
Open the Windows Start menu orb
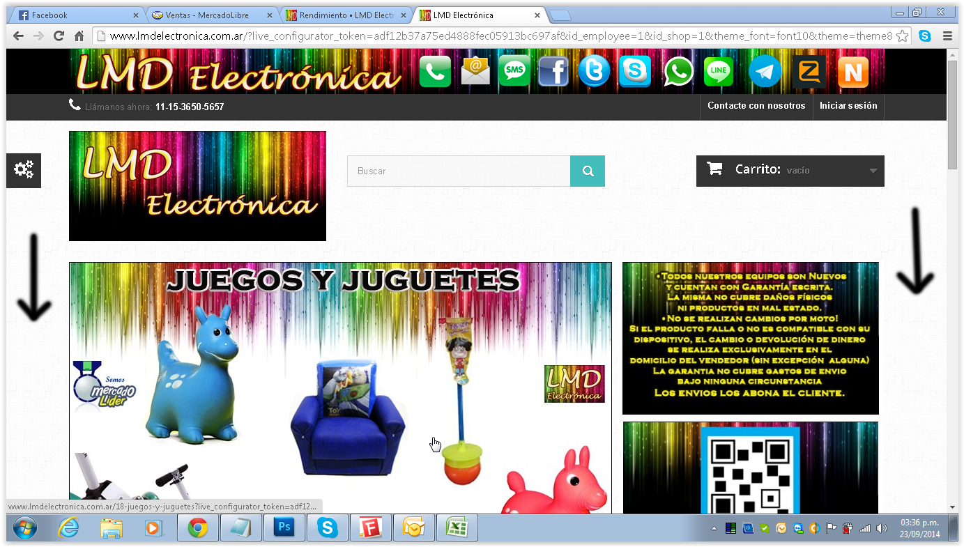(24, 528)
